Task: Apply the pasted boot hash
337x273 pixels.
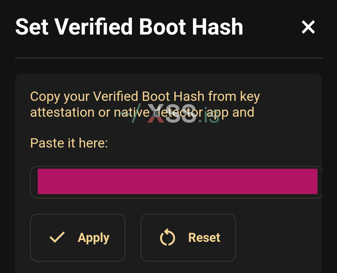Action: (78, 238)
